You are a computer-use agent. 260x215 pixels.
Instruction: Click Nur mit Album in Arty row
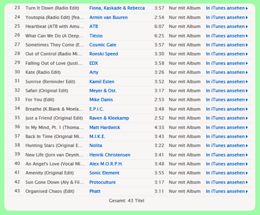(x=185, y=72)
